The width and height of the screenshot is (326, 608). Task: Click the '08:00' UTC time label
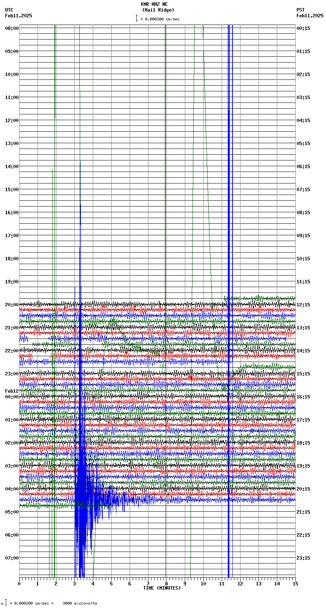pos(12,28)
